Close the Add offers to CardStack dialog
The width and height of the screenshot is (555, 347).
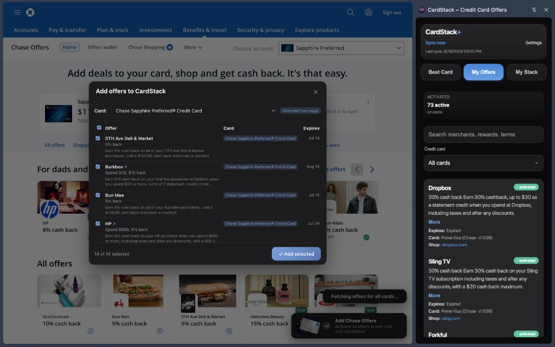(x=316, y=92)
